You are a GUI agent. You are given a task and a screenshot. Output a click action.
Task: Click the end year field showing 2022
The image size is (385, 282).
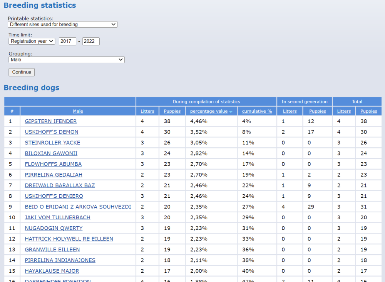(x=91, y=41)
